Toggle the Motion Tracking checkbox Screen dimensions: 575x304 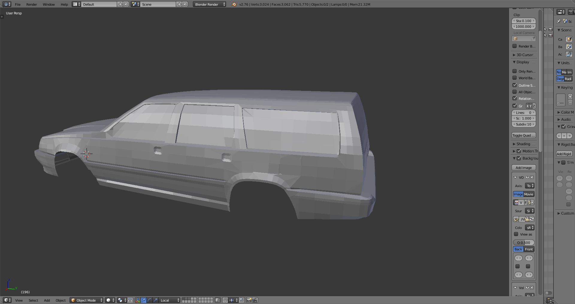pos(519,151)
